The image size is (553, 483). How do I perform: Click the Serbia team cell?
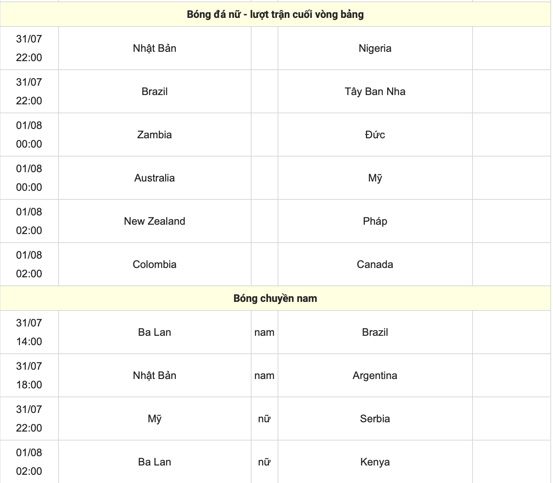tap(375, 419)
